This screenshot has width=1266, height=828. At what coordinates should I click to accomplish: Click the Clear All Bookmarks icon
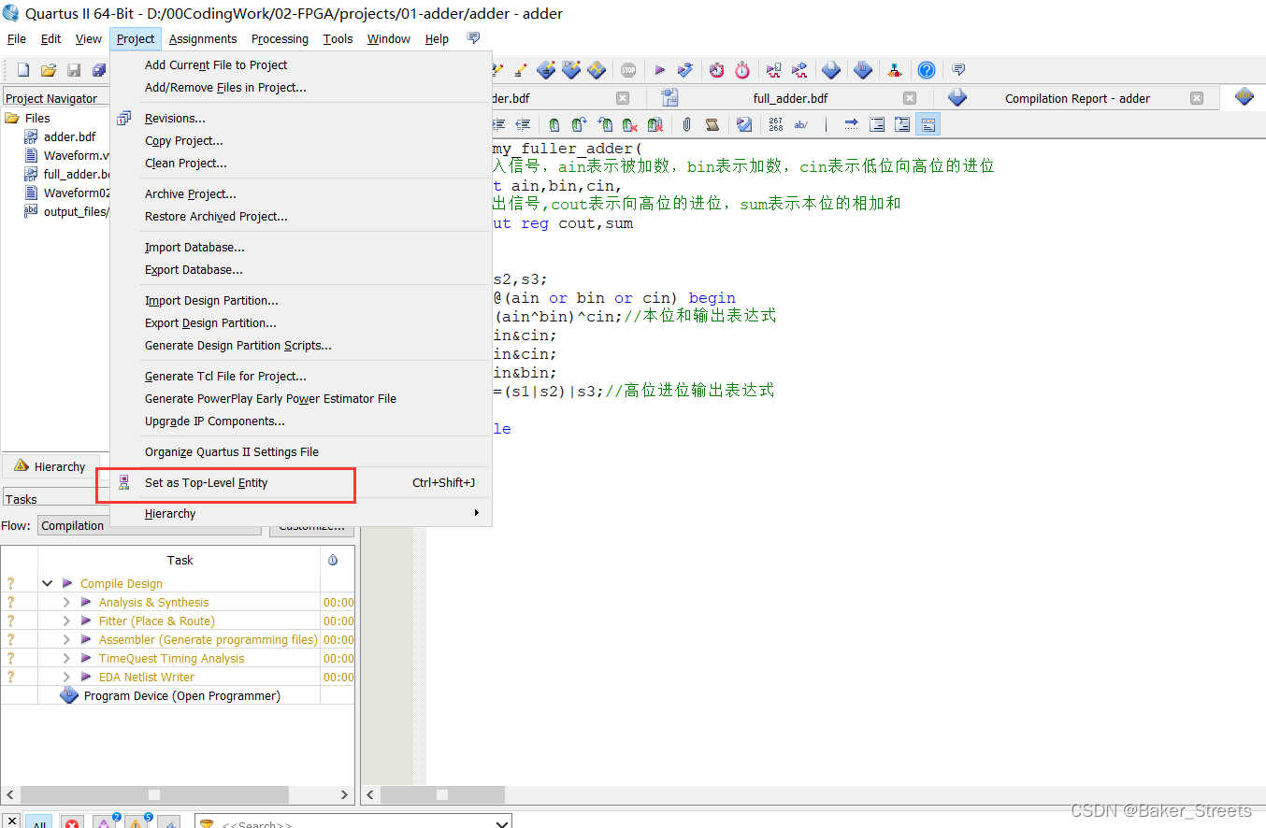(655, 124)
